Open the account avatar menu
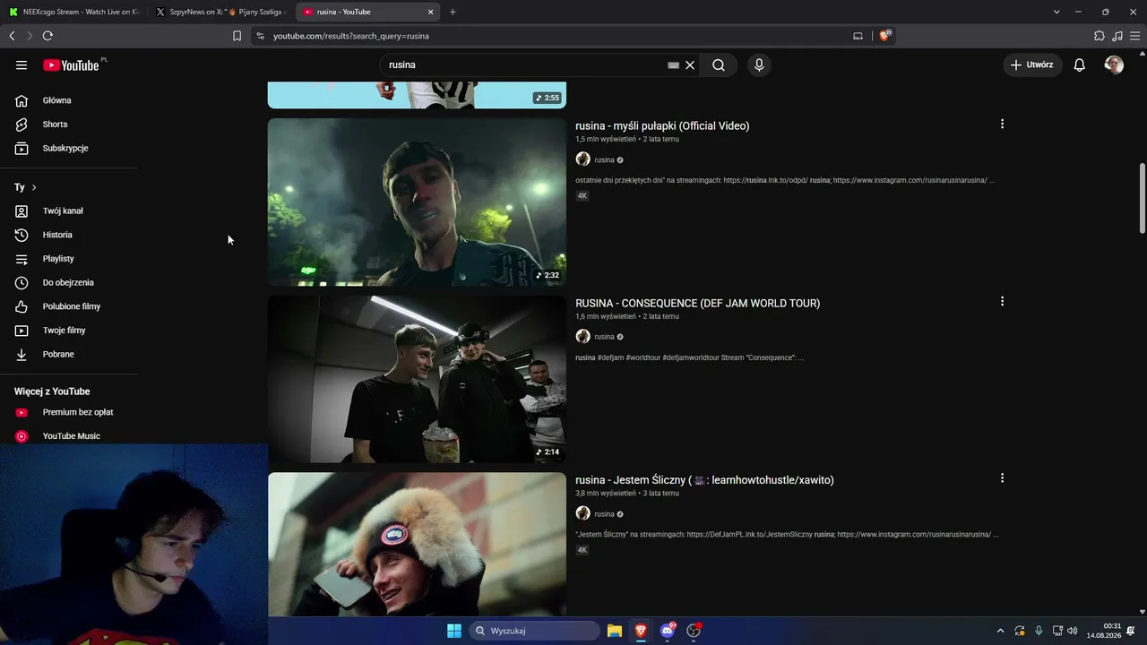This screenshot has height=645, width=1147. [x=1114, y=65]
